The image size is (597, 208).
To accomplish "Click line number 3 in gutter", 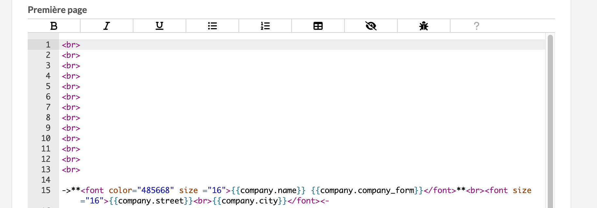I will pos(48,65).
